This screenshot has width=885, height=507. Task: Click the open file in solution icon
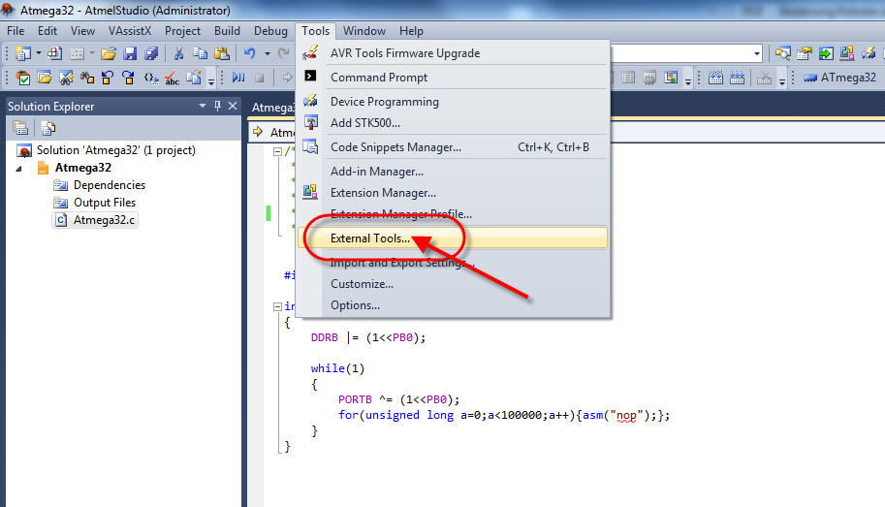45,78
